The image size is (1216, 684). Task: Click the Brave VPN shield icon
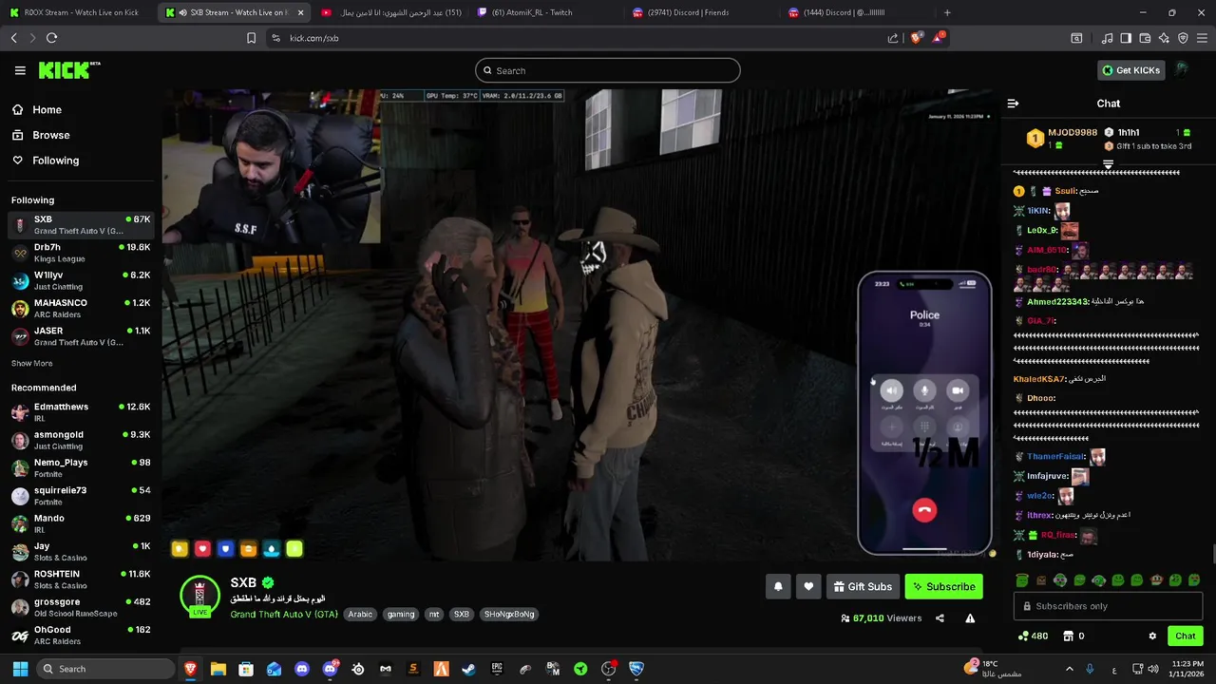[1183, 38]
